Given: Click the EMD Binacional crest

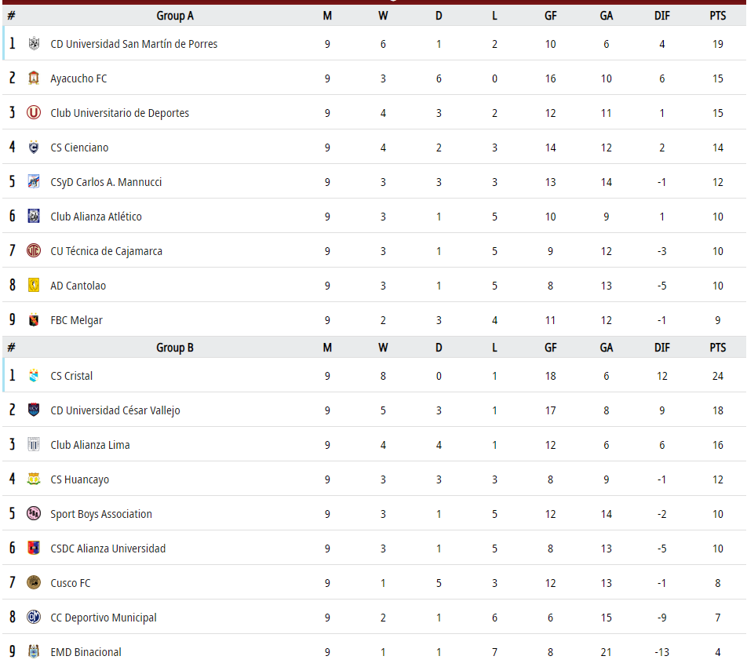Looking at the screenshot, I should point(34,651).
